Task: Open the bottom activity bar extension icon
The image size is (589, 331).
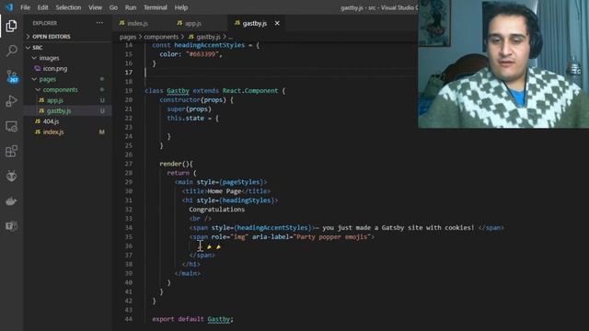Action: point(11,226)
